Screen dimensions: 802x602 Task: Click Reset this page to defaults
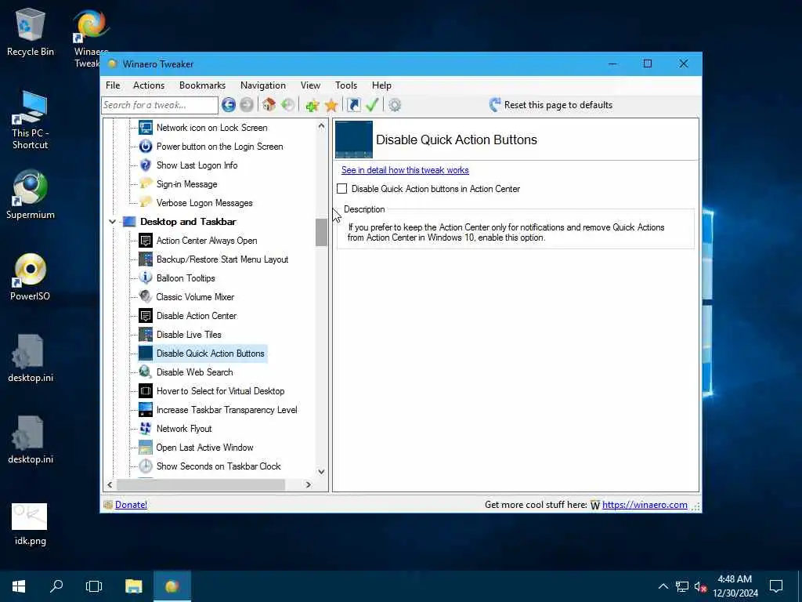pos(551,105)
